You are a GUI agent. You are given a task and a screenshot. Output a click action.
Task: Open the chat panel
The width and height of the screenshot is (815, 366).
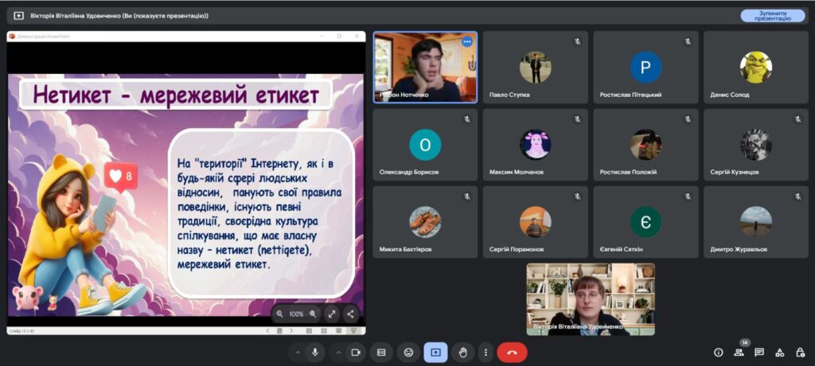coord(759,352)
